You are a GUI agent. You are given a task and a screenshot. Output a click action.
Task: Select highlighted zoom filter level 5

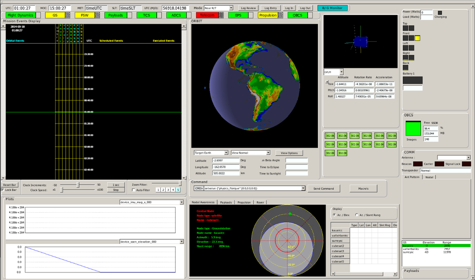point(178,190)
